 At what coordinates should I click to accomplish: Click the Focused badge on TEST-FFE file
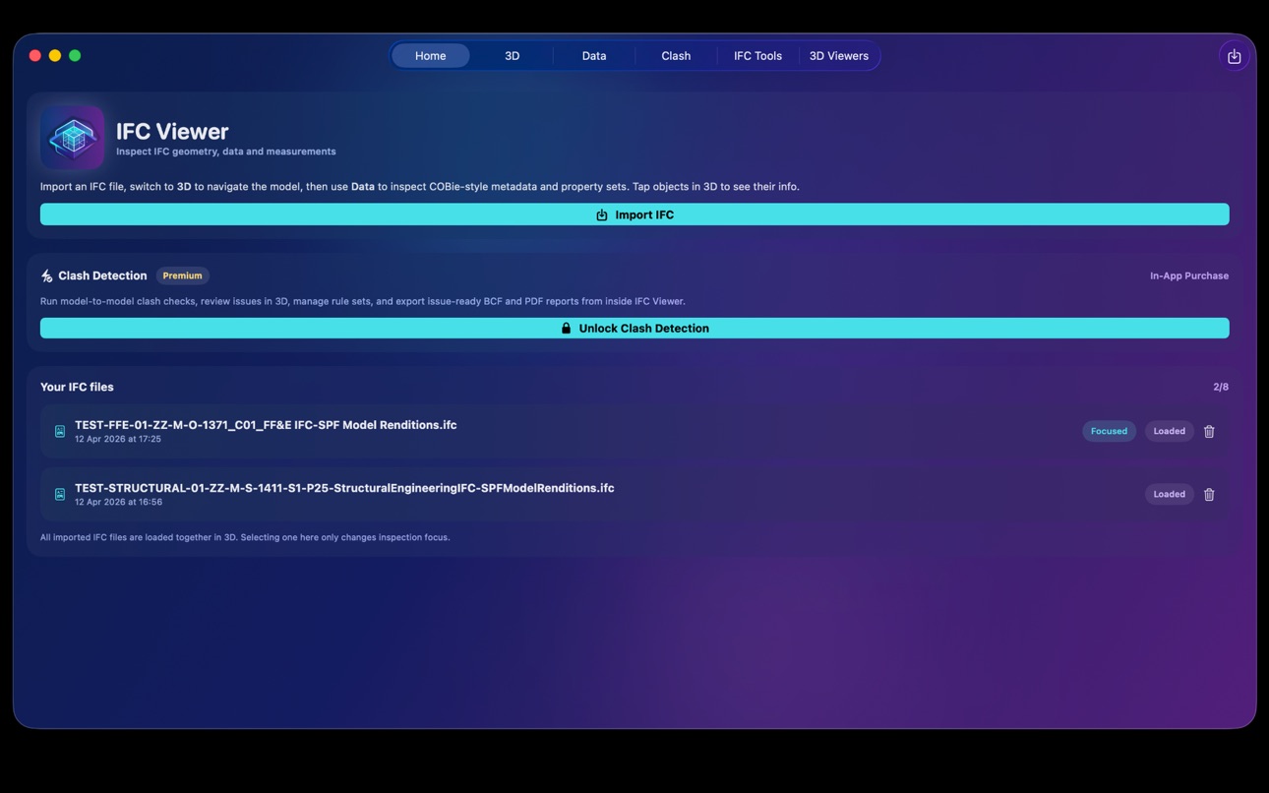pos(1109,431)
